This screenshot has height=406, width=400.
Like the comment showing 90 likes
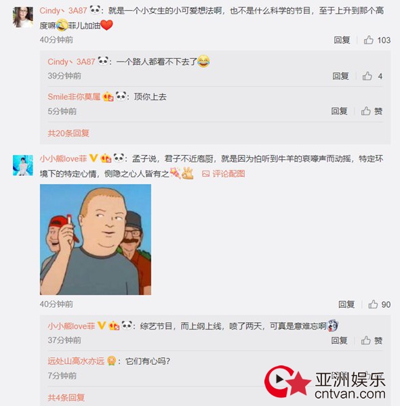click(379, 304)
